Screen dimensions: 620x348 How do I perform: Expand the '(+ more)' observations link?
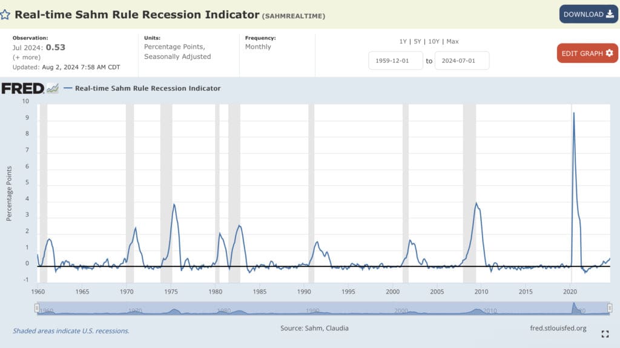click(27, 56)
